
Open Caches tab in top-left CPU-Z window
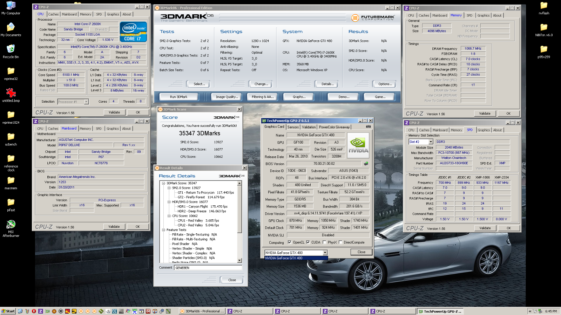pos(53,14)
